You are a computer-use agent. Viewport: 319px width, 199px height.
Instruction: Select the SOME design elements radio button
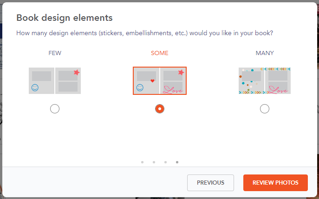tap(160, 109)
